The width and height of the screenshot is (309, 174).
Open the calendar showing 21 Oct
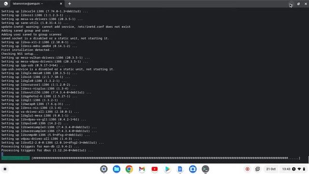pyautogui.click(x=271, y=169)
